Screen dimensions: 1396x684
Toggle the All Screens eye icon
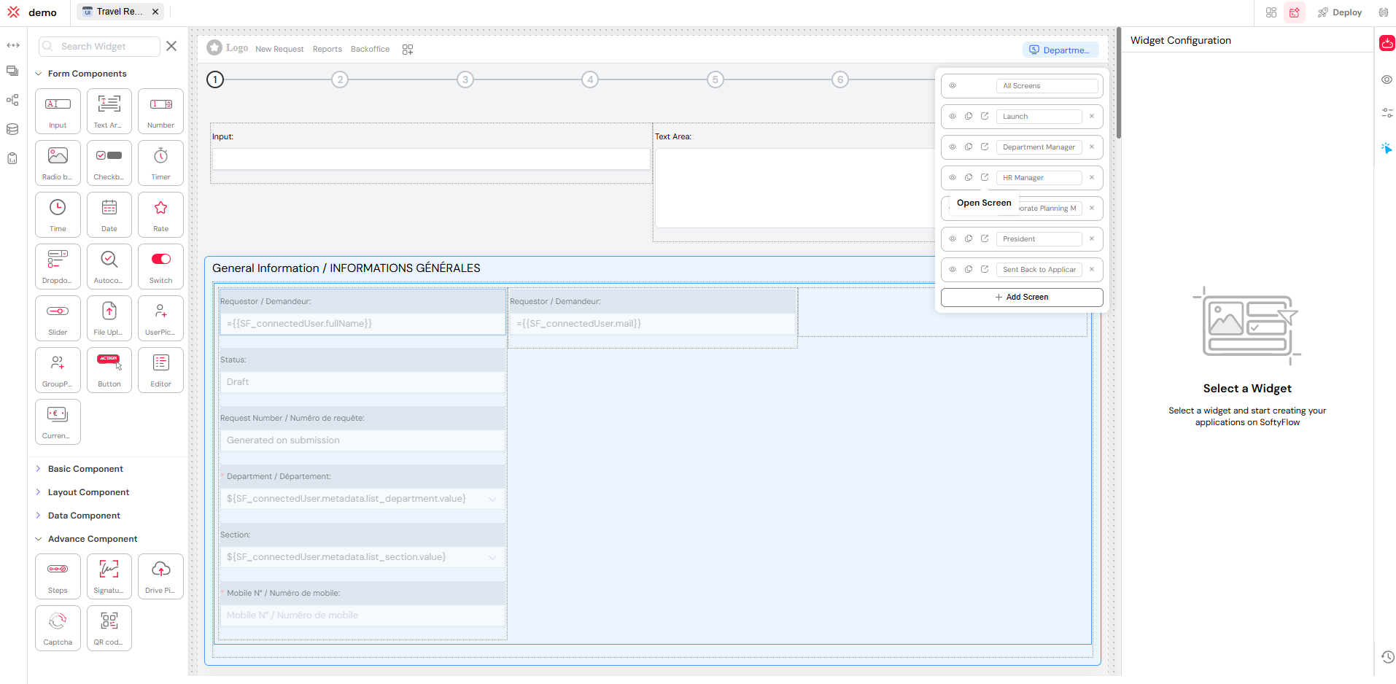pos(953,85)
